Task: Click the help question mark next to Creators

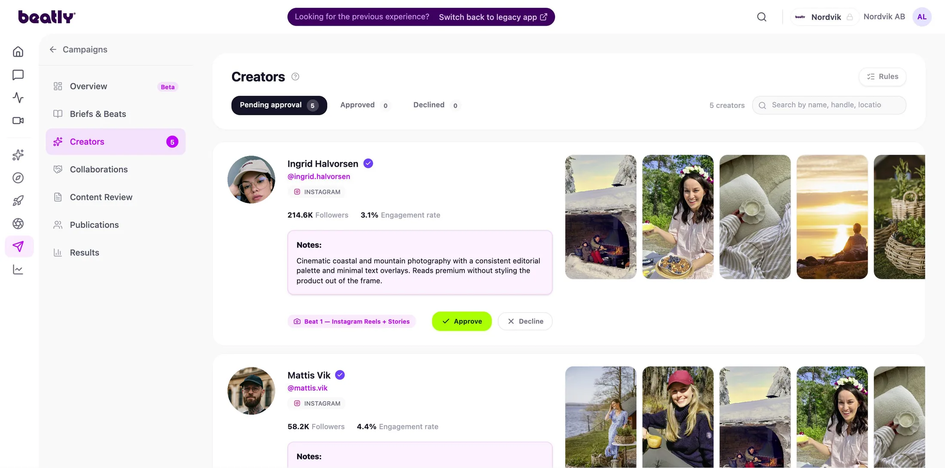Action: tap(295, 76)
